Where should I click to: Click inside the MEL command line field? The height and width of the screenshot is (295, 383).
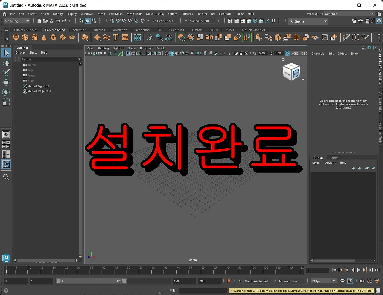[x=202, y=290]
